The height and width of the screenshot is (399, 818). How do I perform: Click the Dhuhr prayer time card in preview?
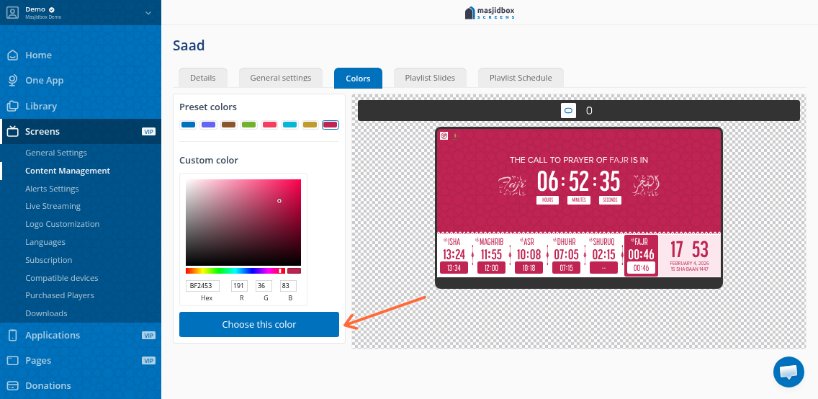click(566, 255)
